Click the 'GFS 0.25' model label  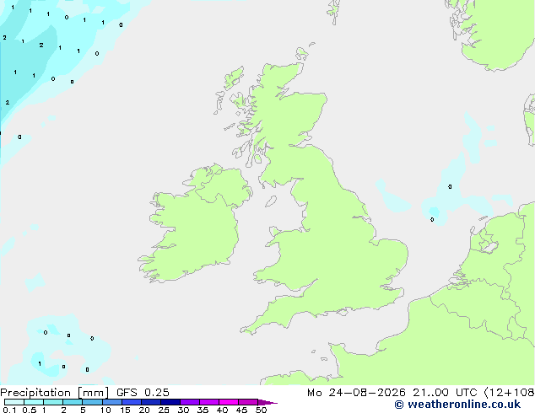pos(143,393)
